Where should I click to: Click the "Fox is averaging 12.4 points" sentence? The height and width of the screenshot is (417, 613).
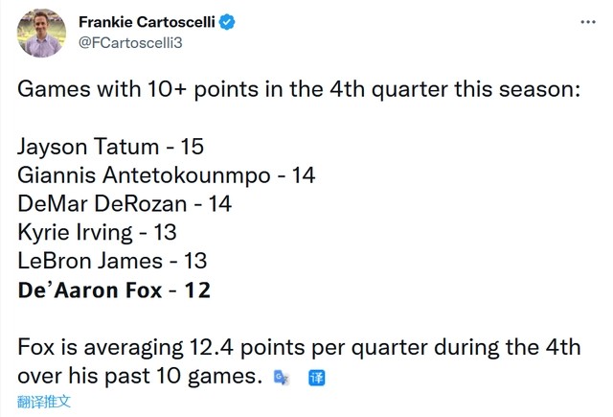click(x=299, y=348)
